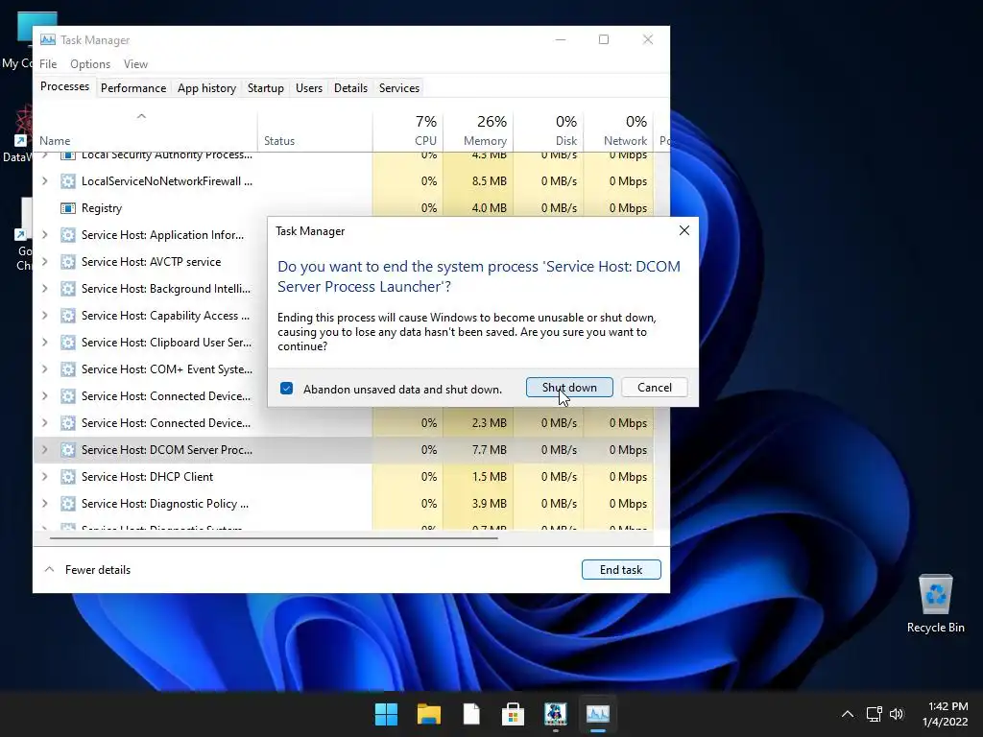The height and width of the screenshot is (737, 983).
Task: Click Task Manager title bar app icon
Action: (48, 40)
